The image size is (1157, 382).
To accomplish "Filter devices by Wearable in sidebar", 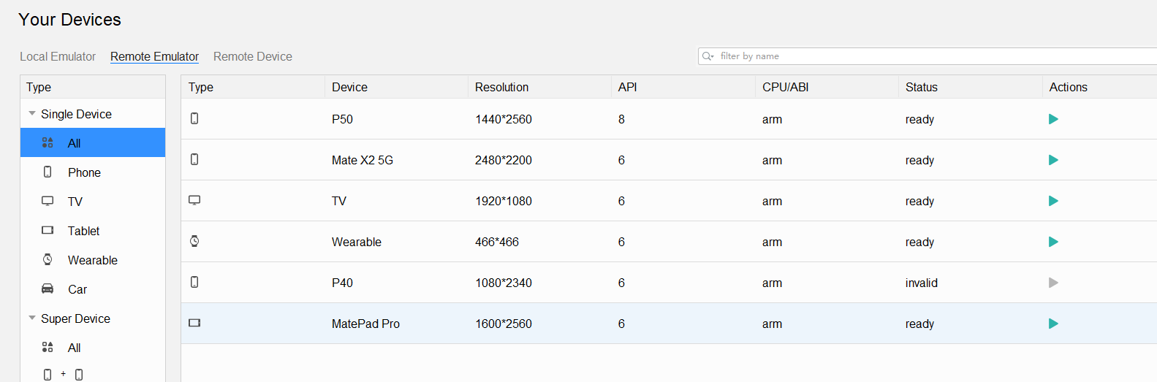I will tap(93, 260).
